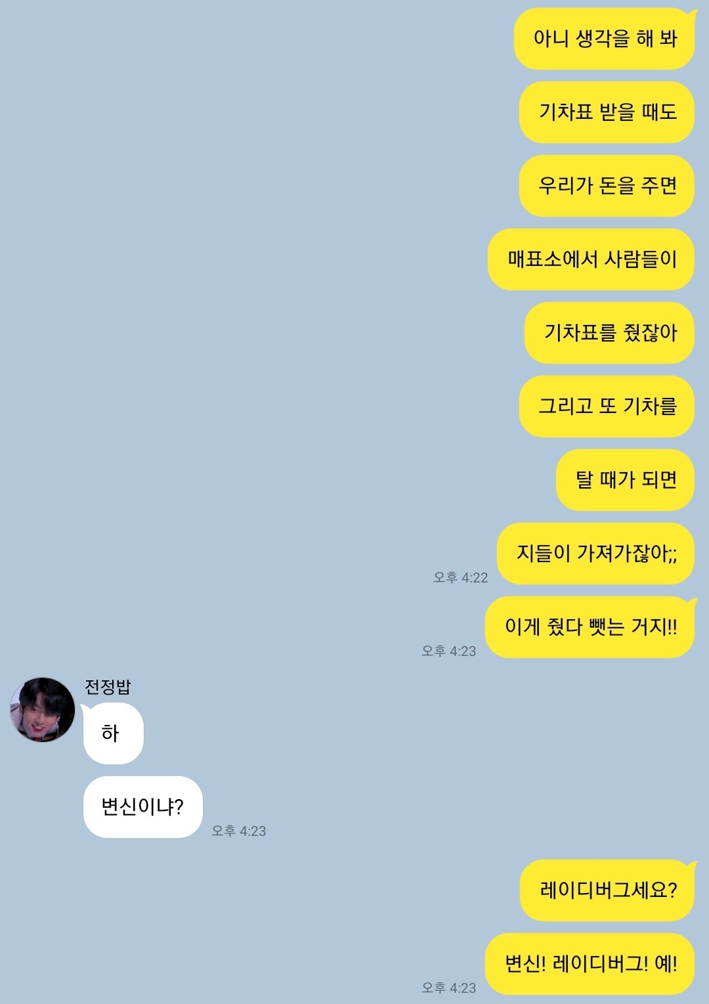
Task: Select the '탈 때가 되면' bubble
Action: (626, 480)
